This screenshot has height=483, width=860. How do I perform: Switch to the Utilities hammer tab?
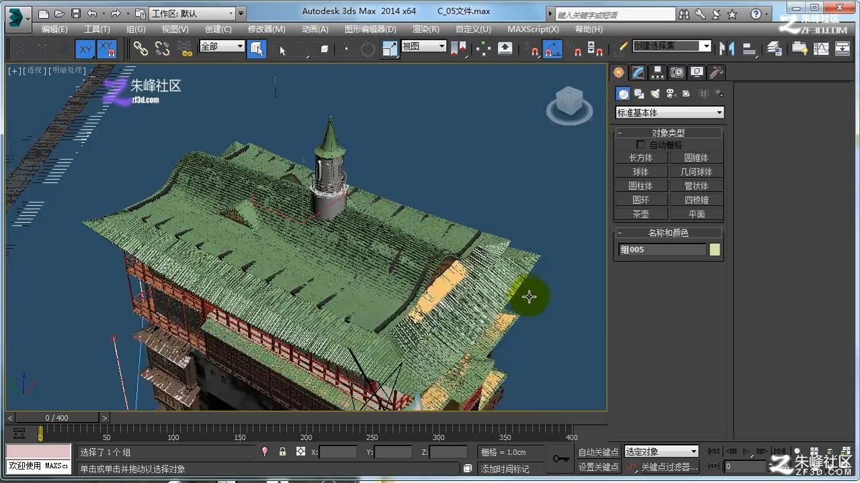pyautogui.click(x=717, y=72)
